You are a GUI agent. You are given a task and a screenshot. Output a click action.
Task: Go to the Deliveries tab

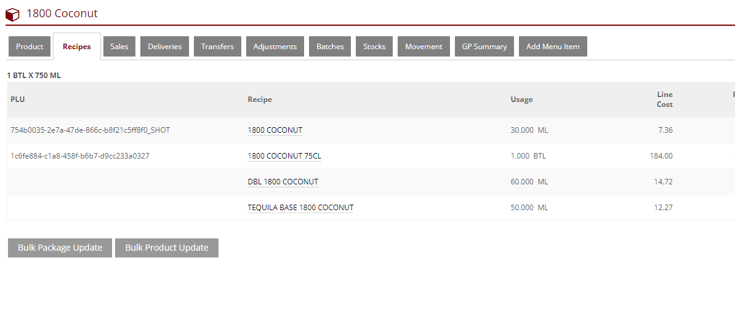[x=165, y=47]
